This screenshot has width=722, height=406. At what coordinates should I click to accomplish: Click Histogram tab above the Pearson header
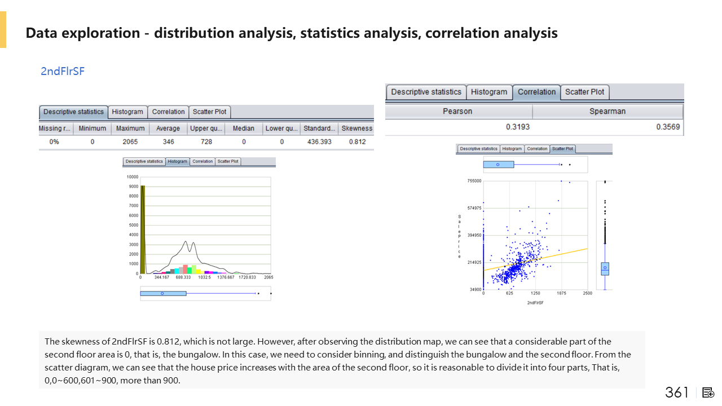(x=489, y=92)
